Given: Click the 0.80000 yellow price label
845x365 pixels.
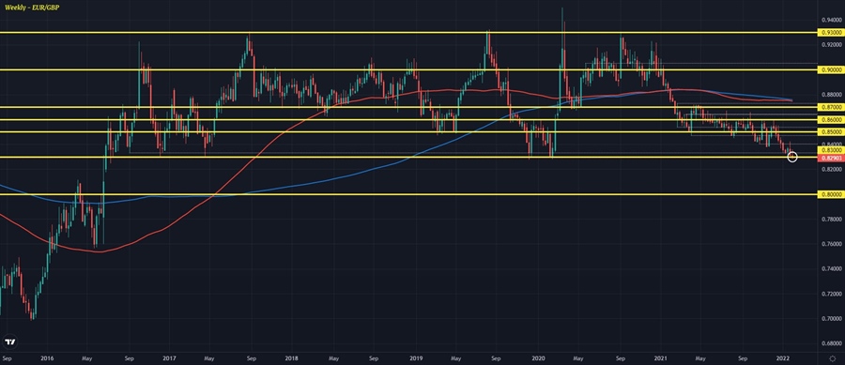Looking at the screenshot, I should pos(831,194).
